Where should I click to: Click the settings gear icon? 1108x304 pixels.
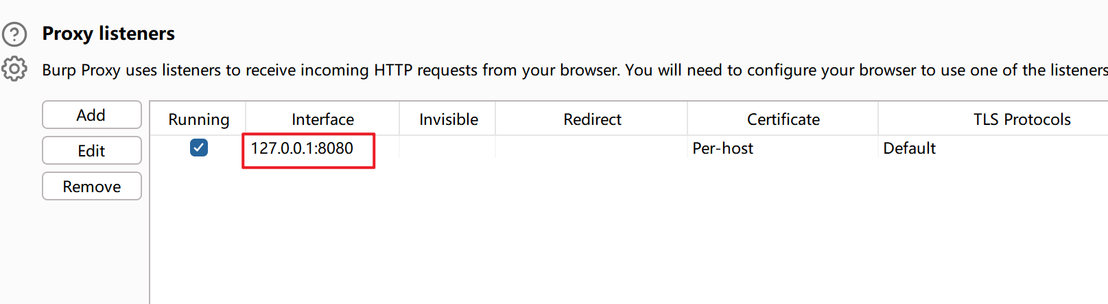click(14, 69)
